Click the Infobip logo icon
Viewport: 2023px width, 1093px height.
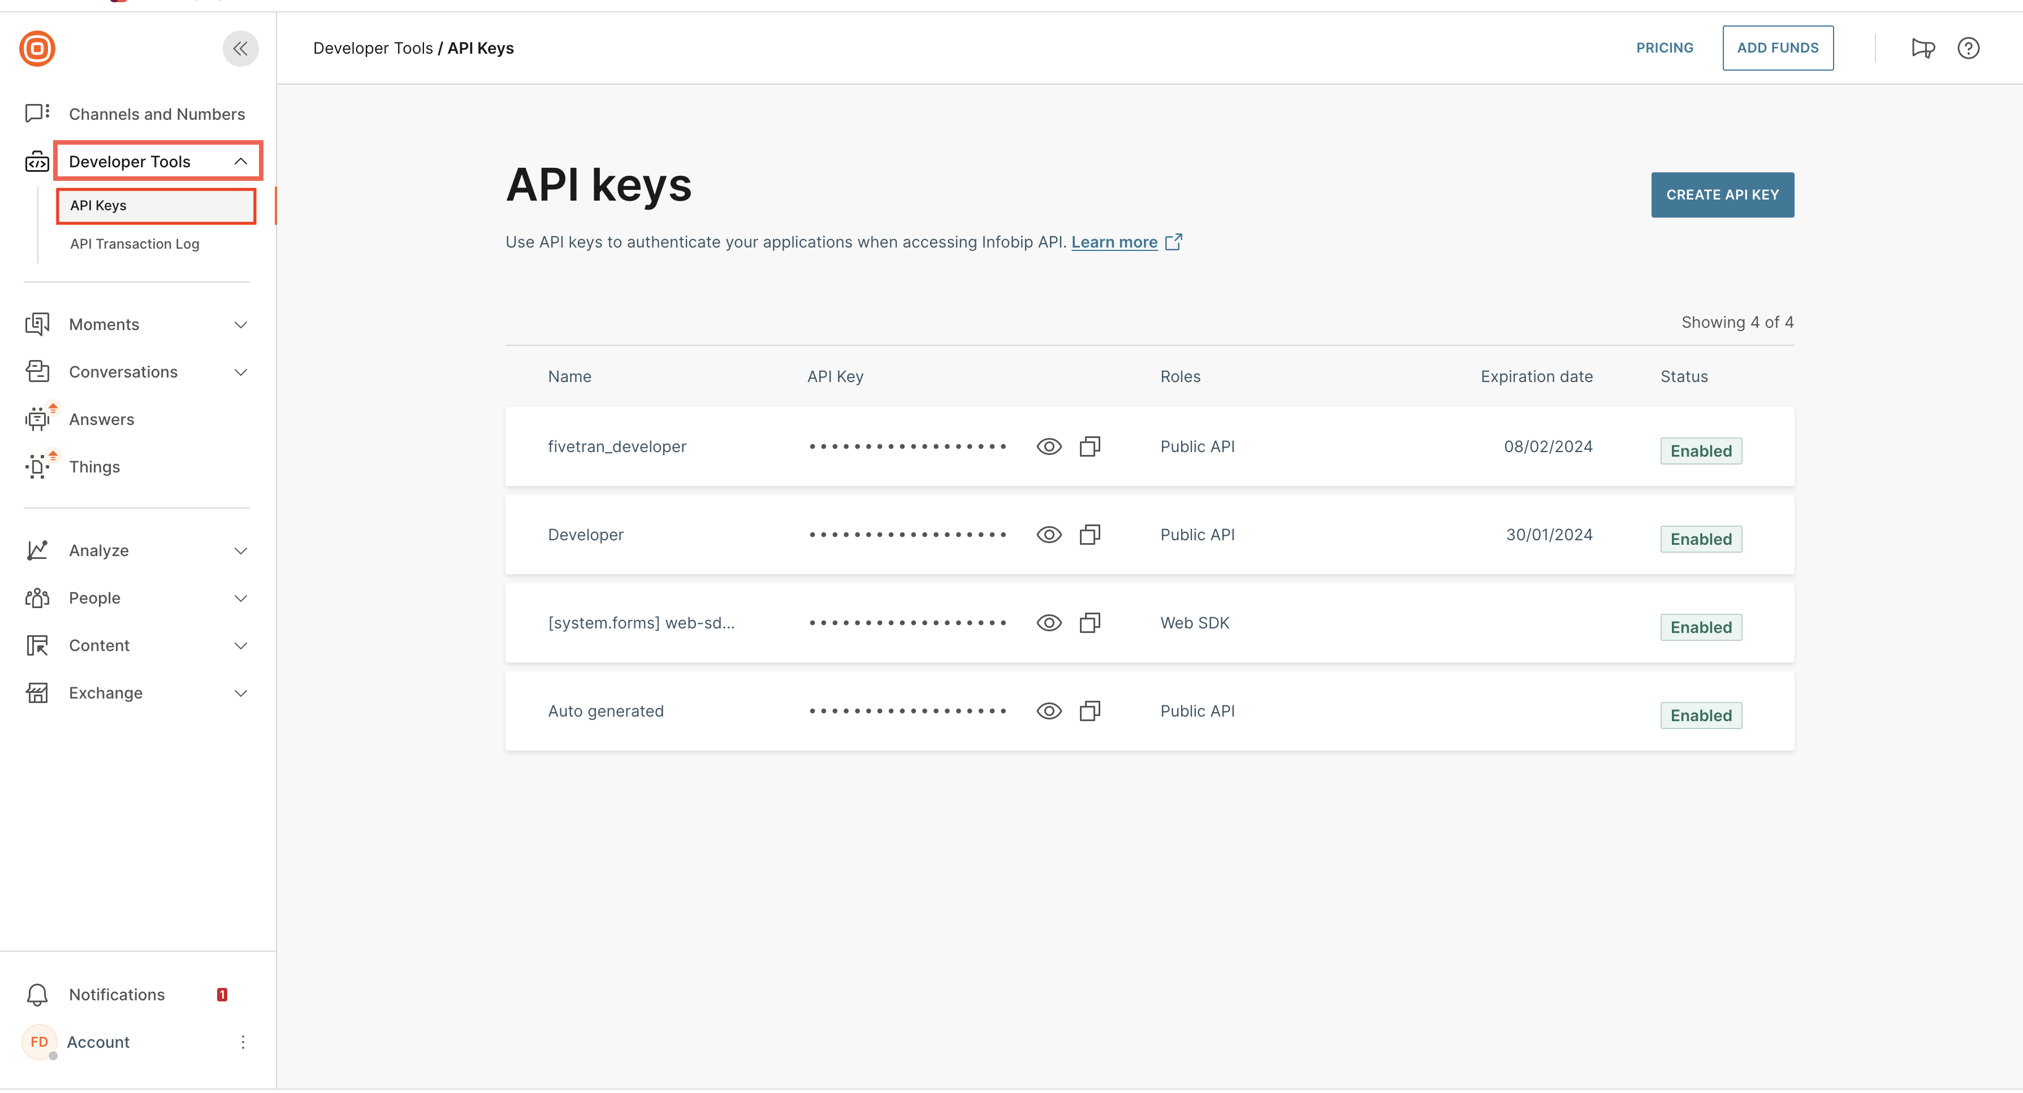(37, 49)
